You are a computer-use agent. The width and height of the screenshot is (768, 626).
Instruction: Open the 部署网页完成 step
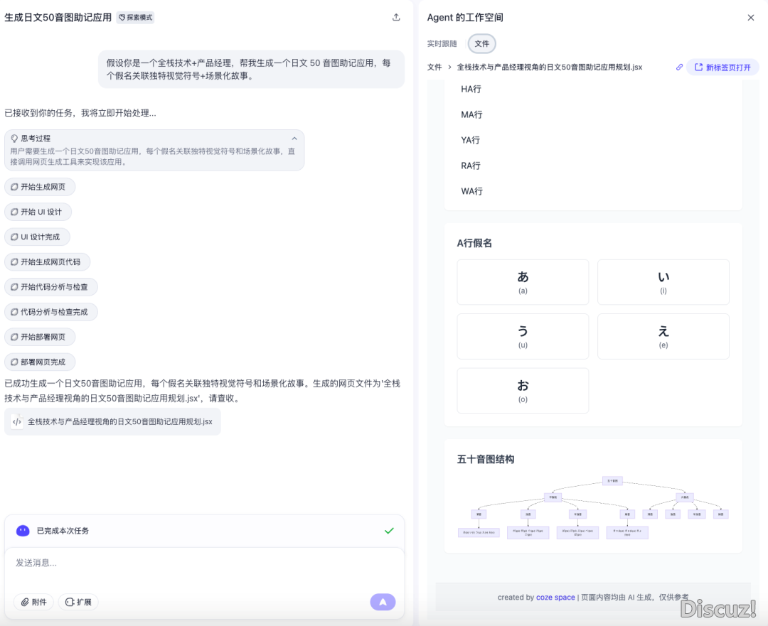pyautogui.click(x=40, y=362)
